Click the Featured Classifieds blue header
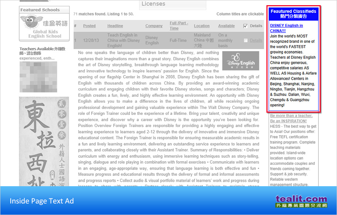The width and height of the screenshot is (337, 215). point(293,14)
